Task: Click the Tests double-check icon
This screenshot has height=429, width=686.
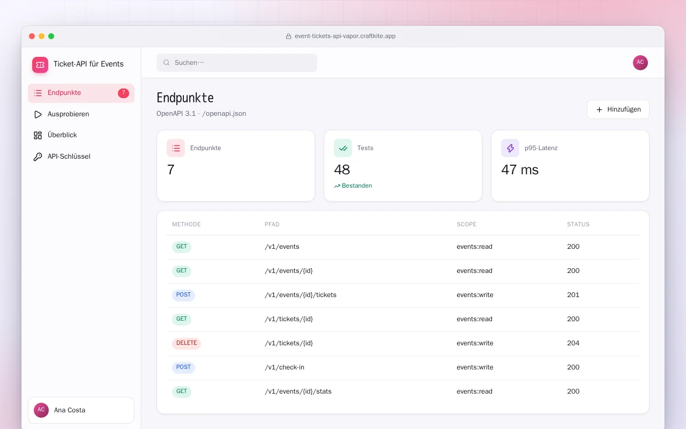Action: (x=343, y=148)
